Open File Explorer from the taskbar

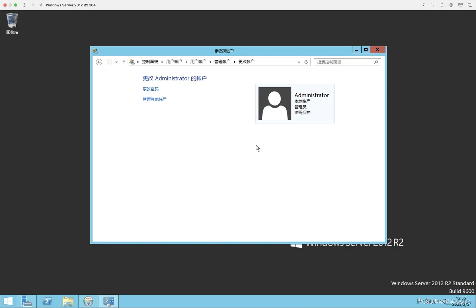(68, 301)
